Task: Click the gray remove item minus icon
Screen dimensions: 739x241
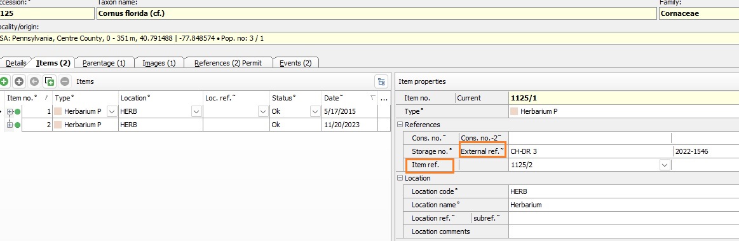Action: click(65, 81)
